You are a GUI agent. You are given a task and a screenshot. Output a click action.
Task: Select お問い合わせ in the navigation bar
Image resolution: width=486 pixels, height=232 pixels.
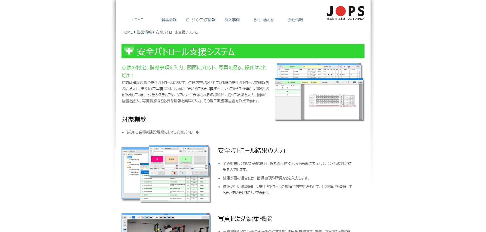[x=264, y=20]
